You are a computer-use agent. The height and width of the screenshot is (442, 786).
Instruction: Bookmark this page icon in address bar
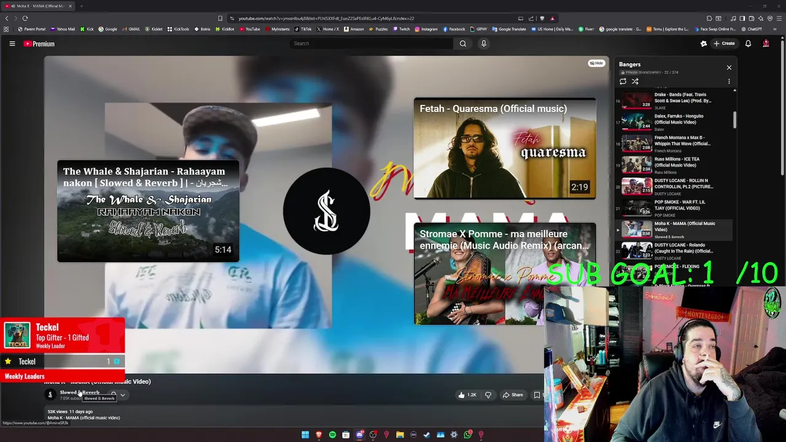click(220, 18)
